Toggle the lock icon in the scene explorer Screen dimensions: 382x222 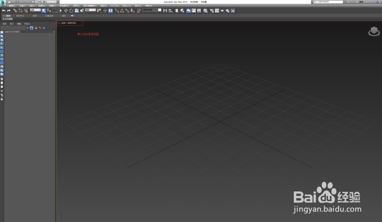(36, 27)
